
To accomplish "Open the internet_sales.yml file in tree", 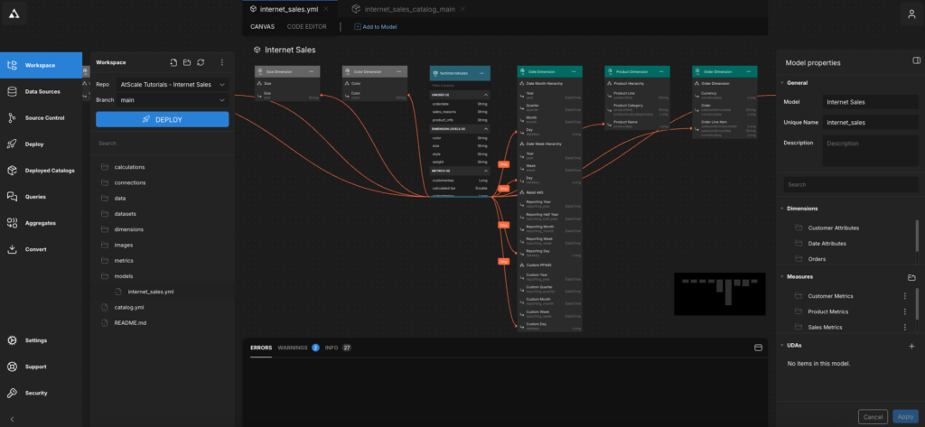I will 152,292.
